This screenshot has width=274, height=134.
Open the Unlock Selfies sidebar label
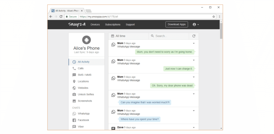[86, 94]
